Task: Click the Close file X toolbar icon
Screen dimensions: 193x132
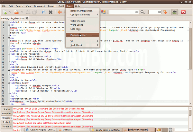Action: pyautogui.click(x=51, y=12)
